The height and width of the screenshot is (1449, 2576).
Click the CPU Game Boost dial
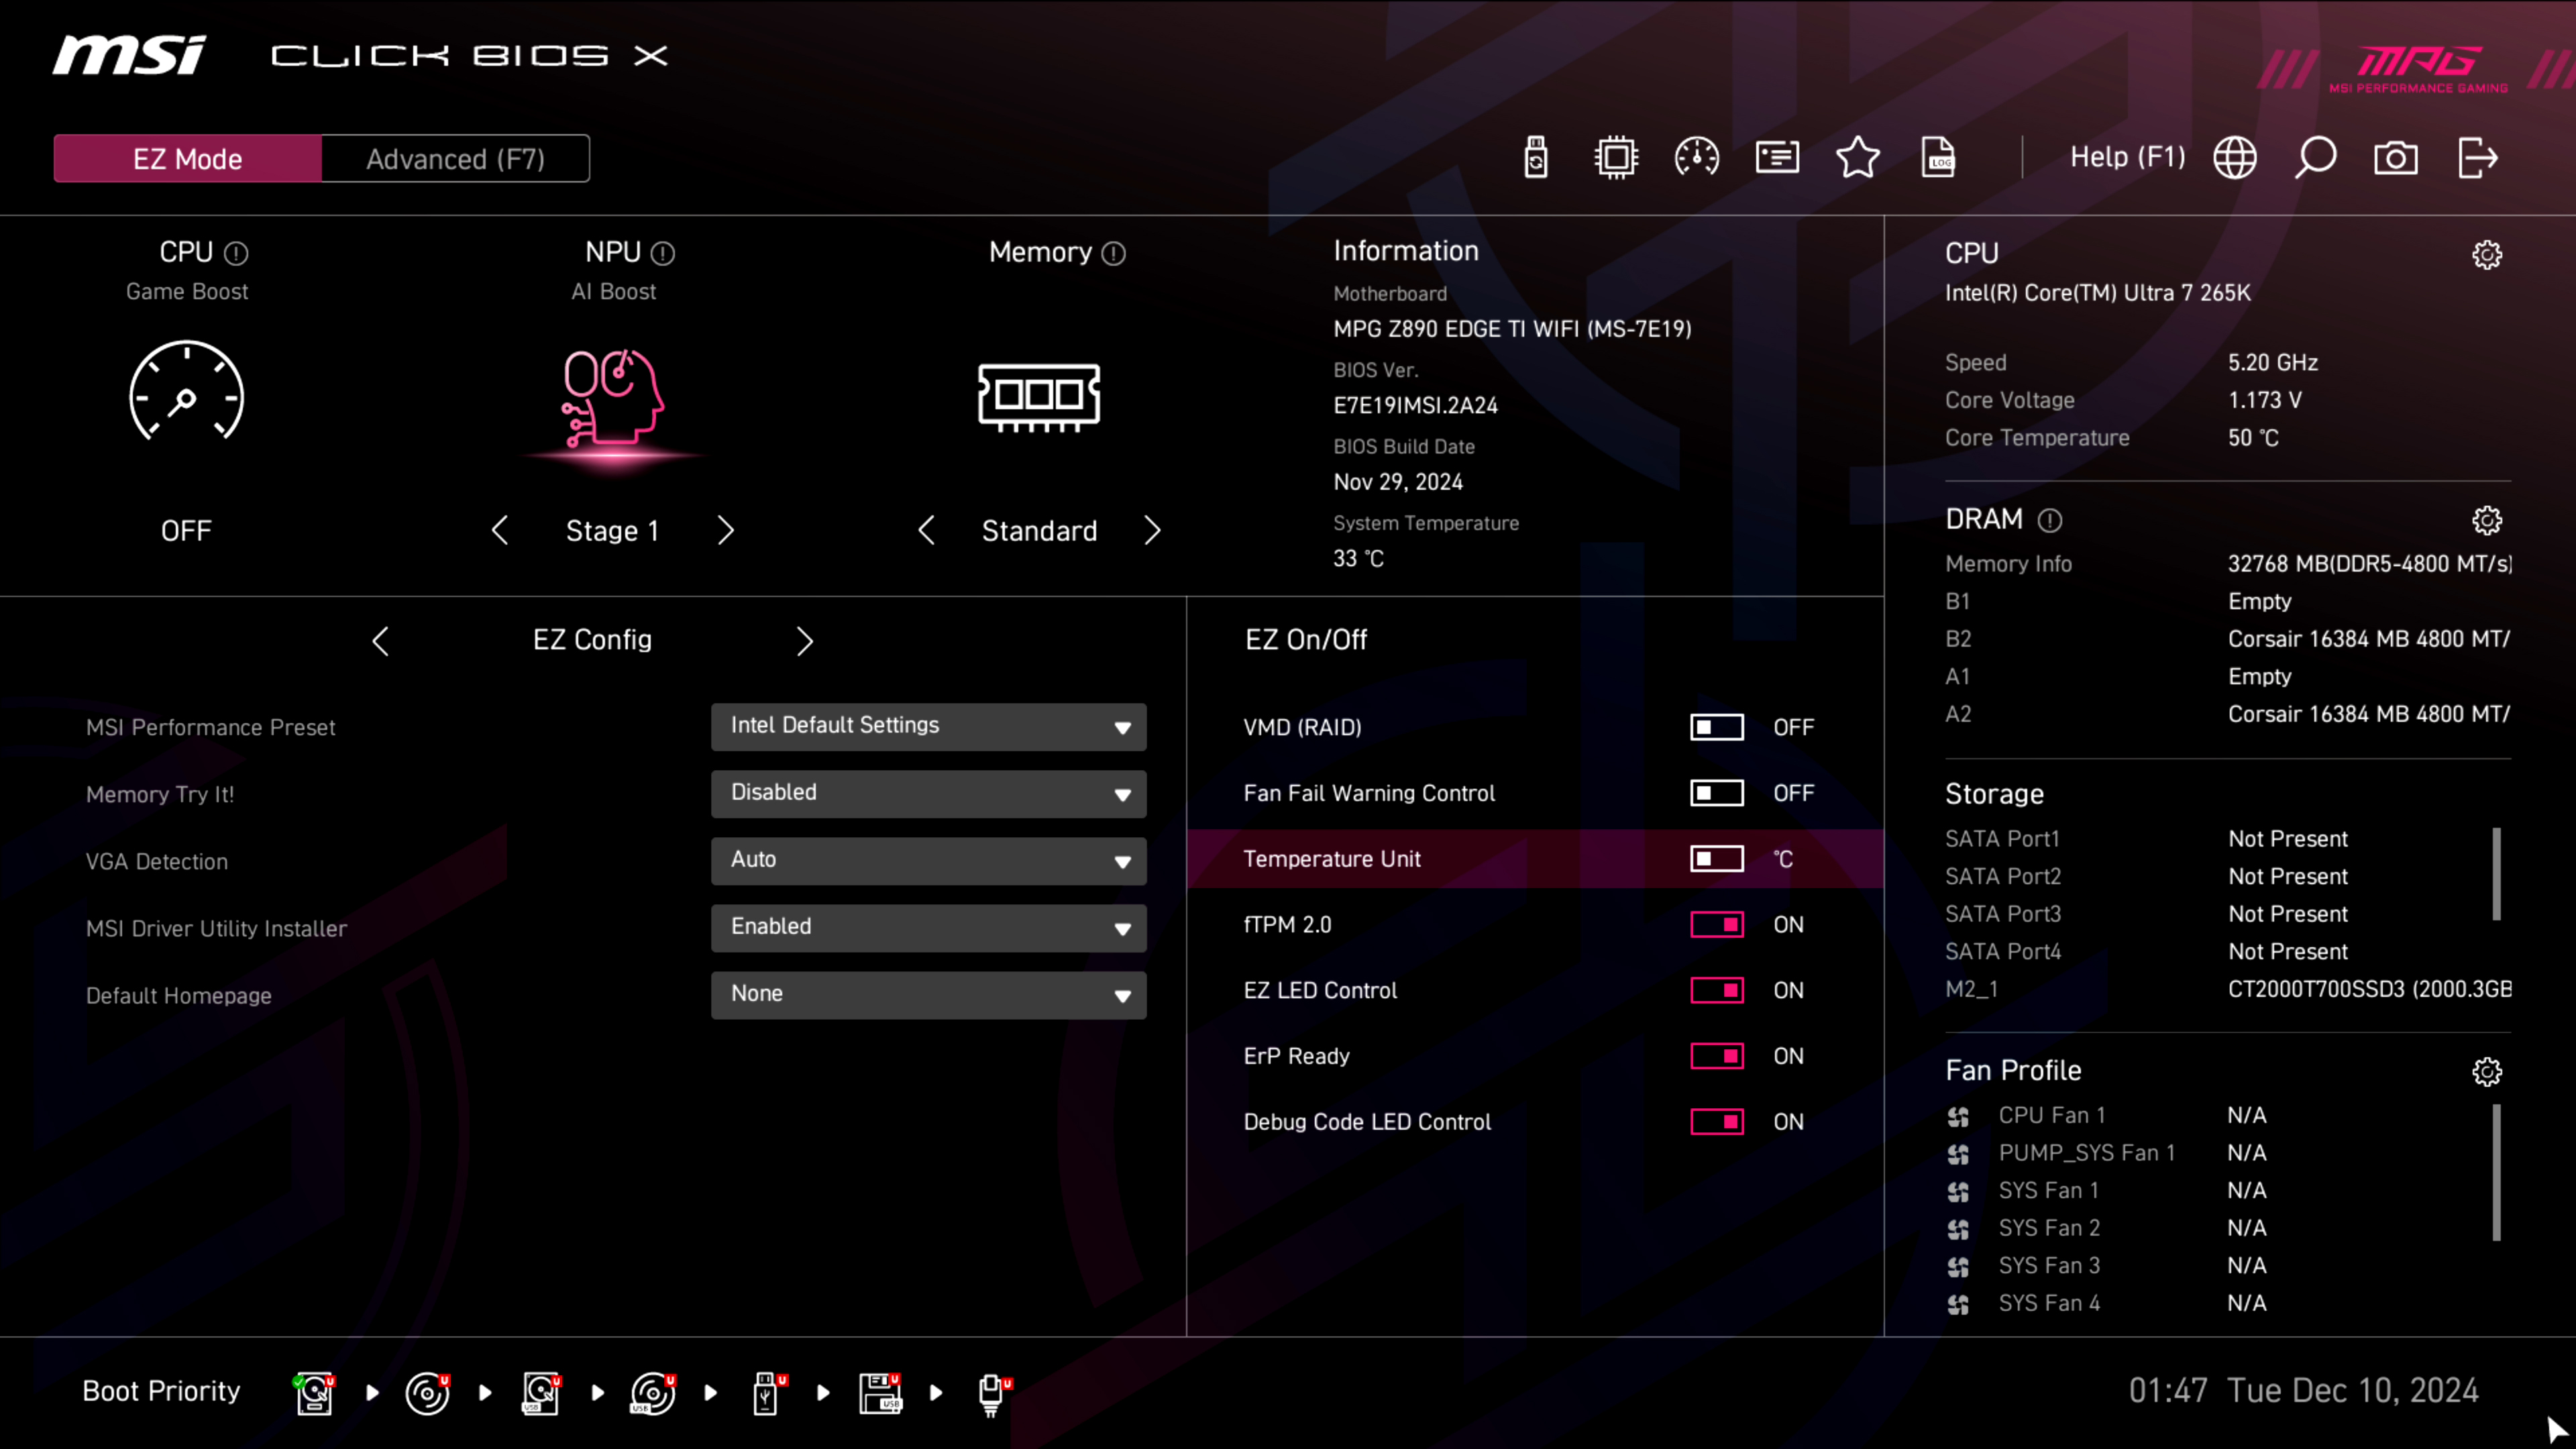coord(186,393)
